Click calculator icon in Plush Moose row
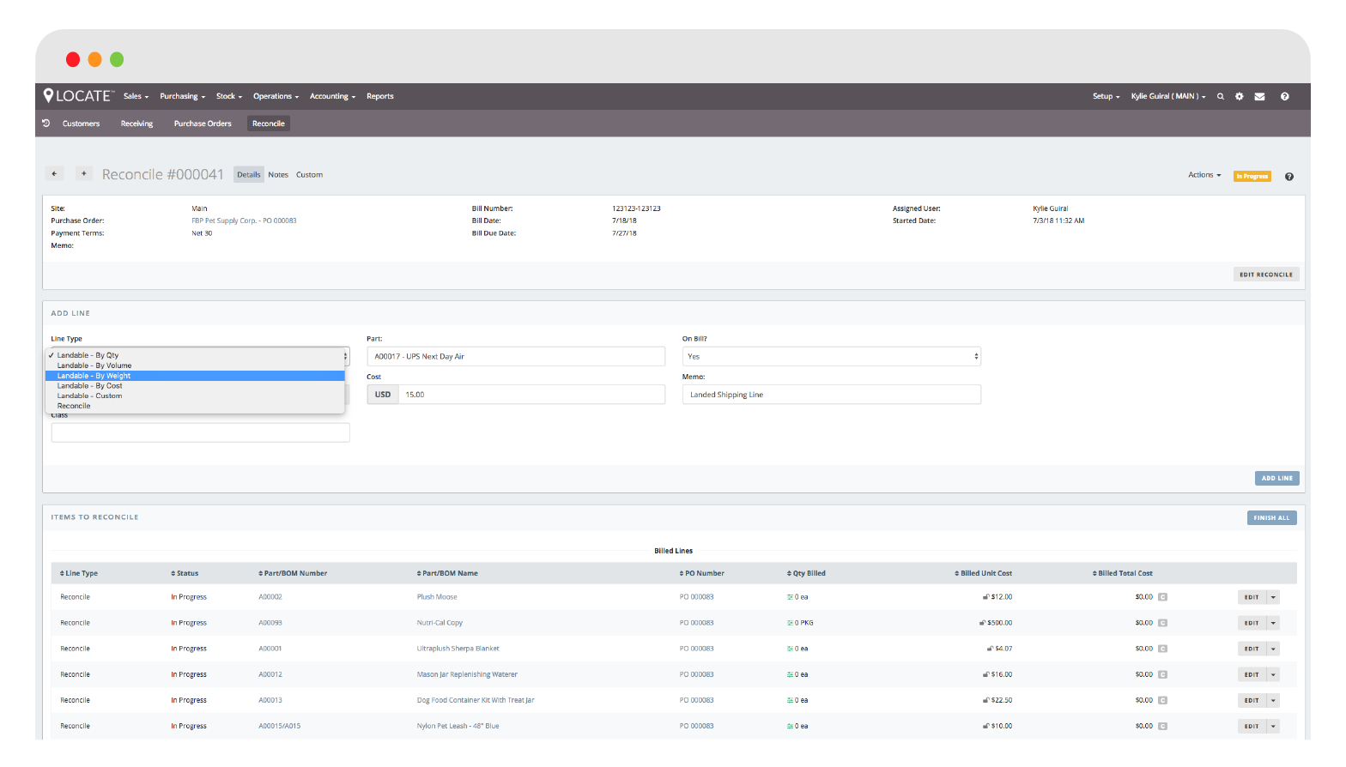Image resolution: width=1346 pixels, height=767 pixels. coord(1162,597)
